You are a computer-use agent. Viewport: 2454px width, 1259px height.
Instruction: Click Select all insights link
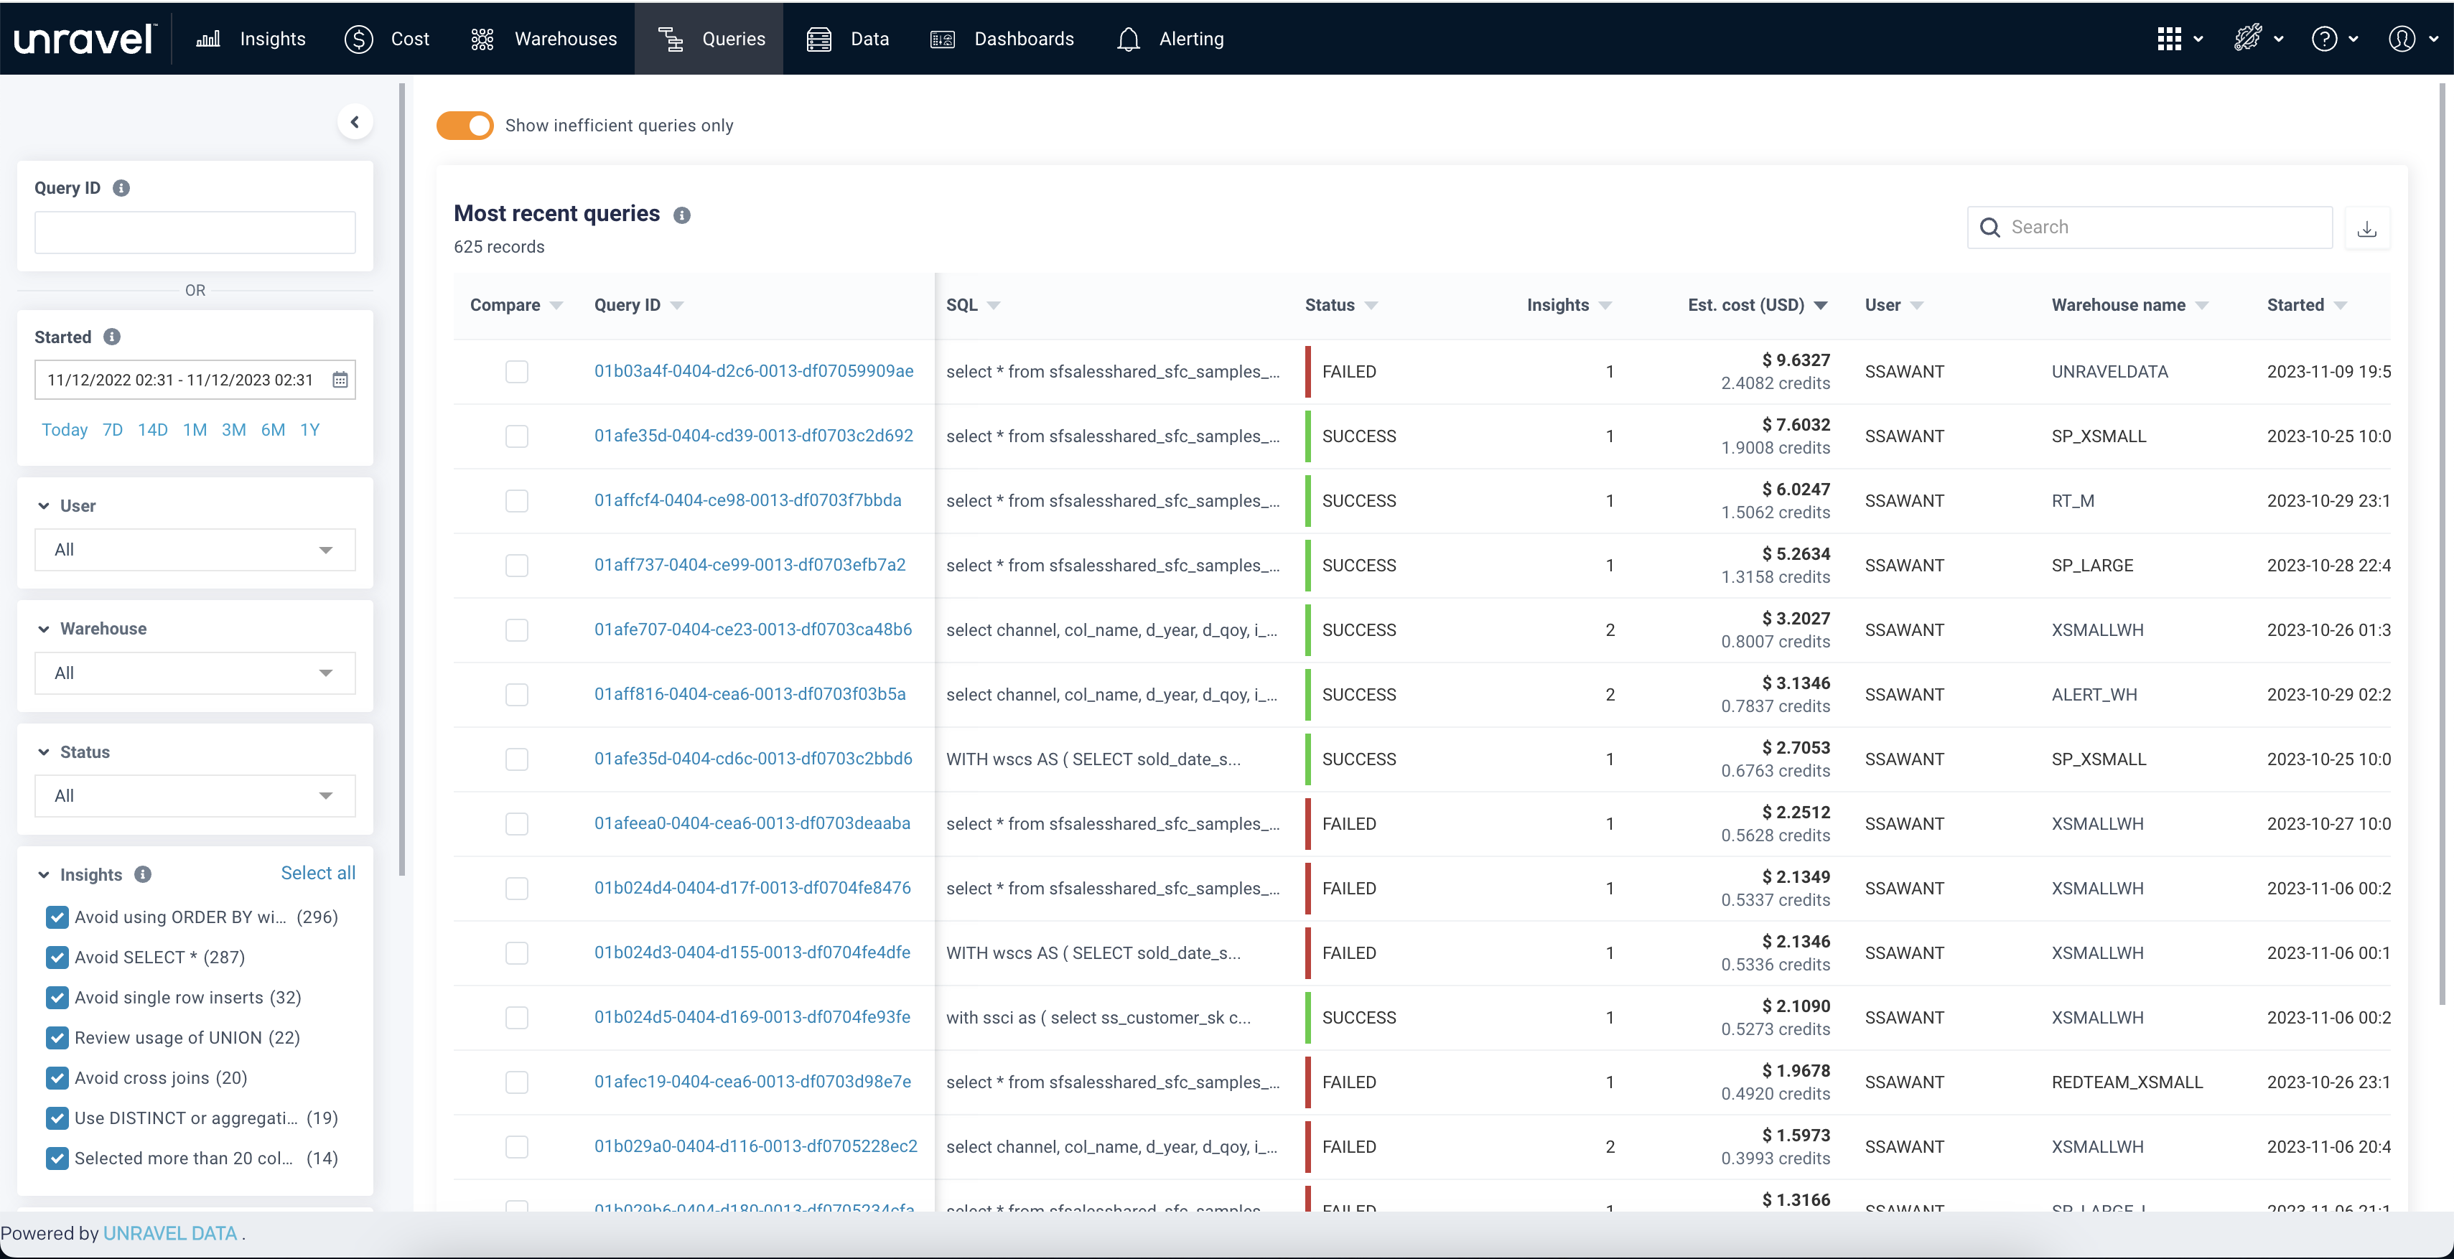coord(318,874)
